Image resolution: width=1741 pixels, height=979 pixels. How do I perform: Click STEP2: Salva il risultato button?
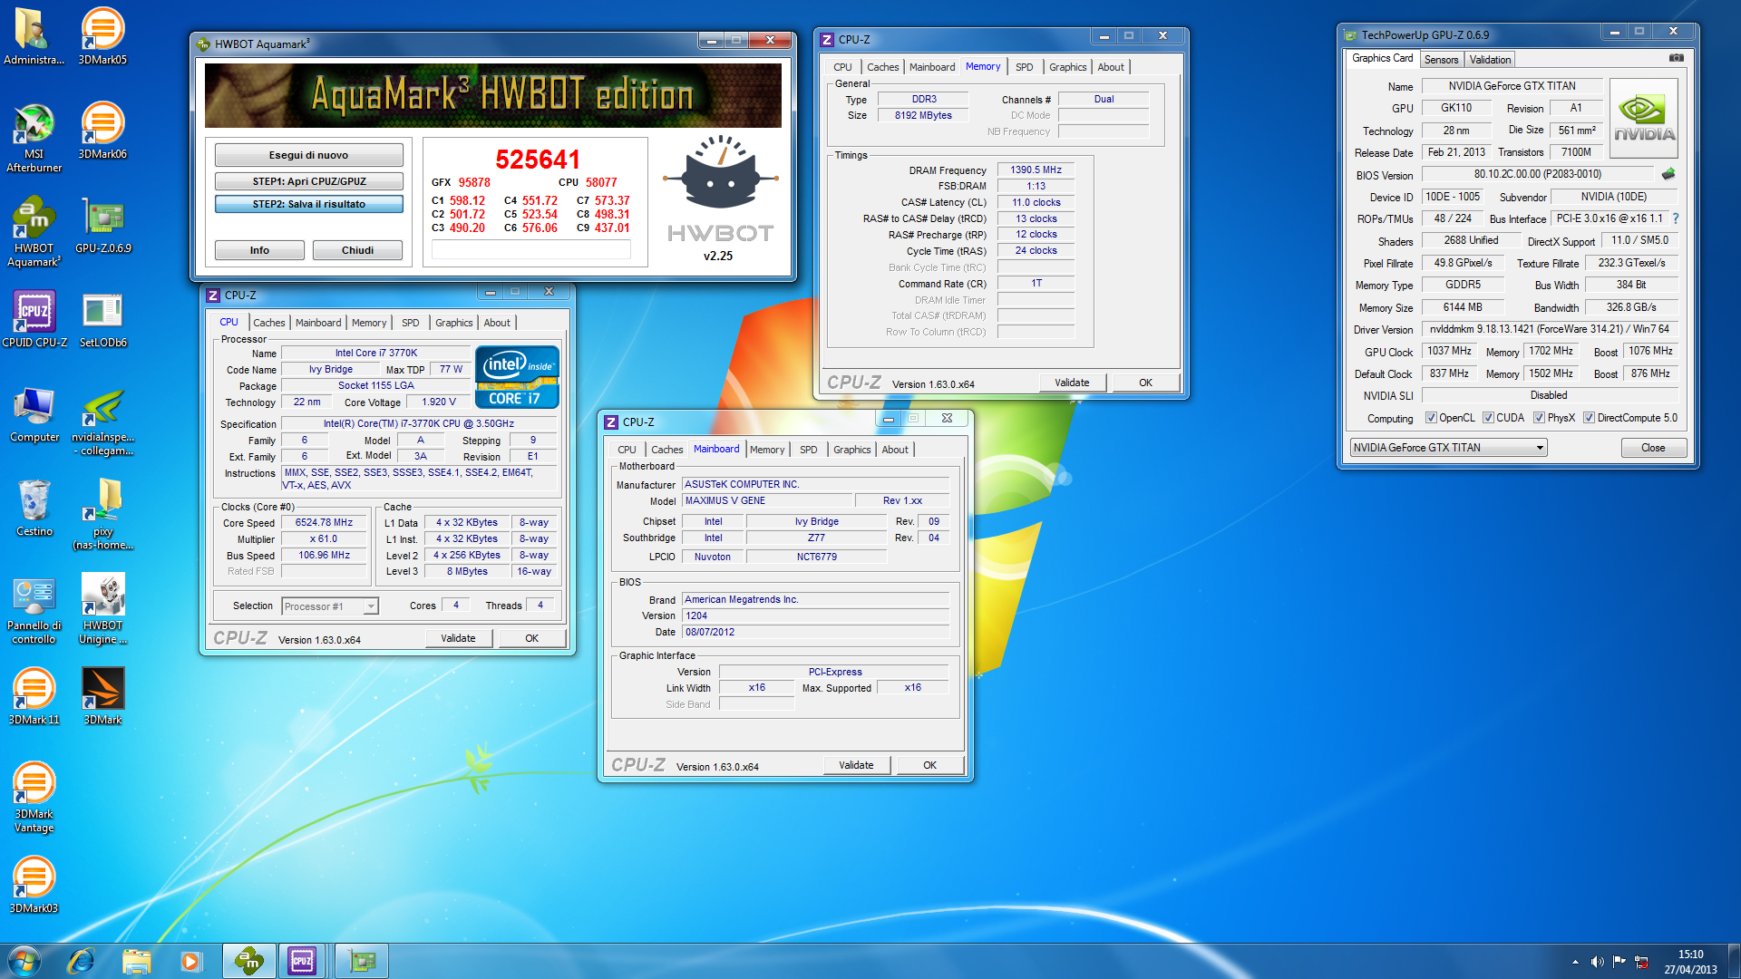click(x=308, y=204)
